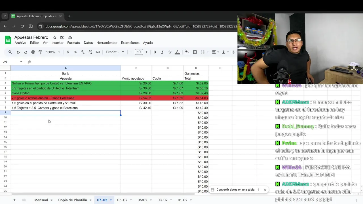This screenshot has width=363, height=204.
Task: Open the borders tool
Action: point(195,52)
